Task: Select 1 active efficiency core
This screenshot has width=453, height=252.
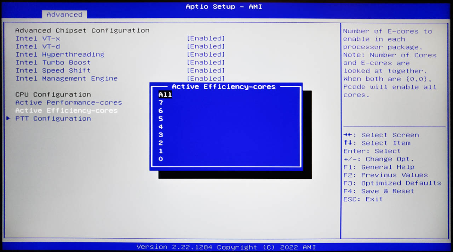Action: point(161,151)
